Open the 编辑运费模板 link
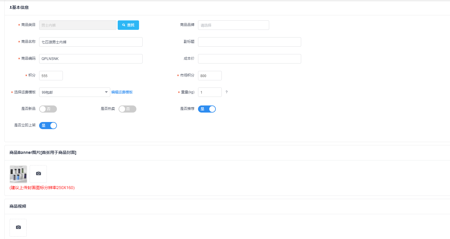This screenshot has width=450, height=239. tap(122, 92)
